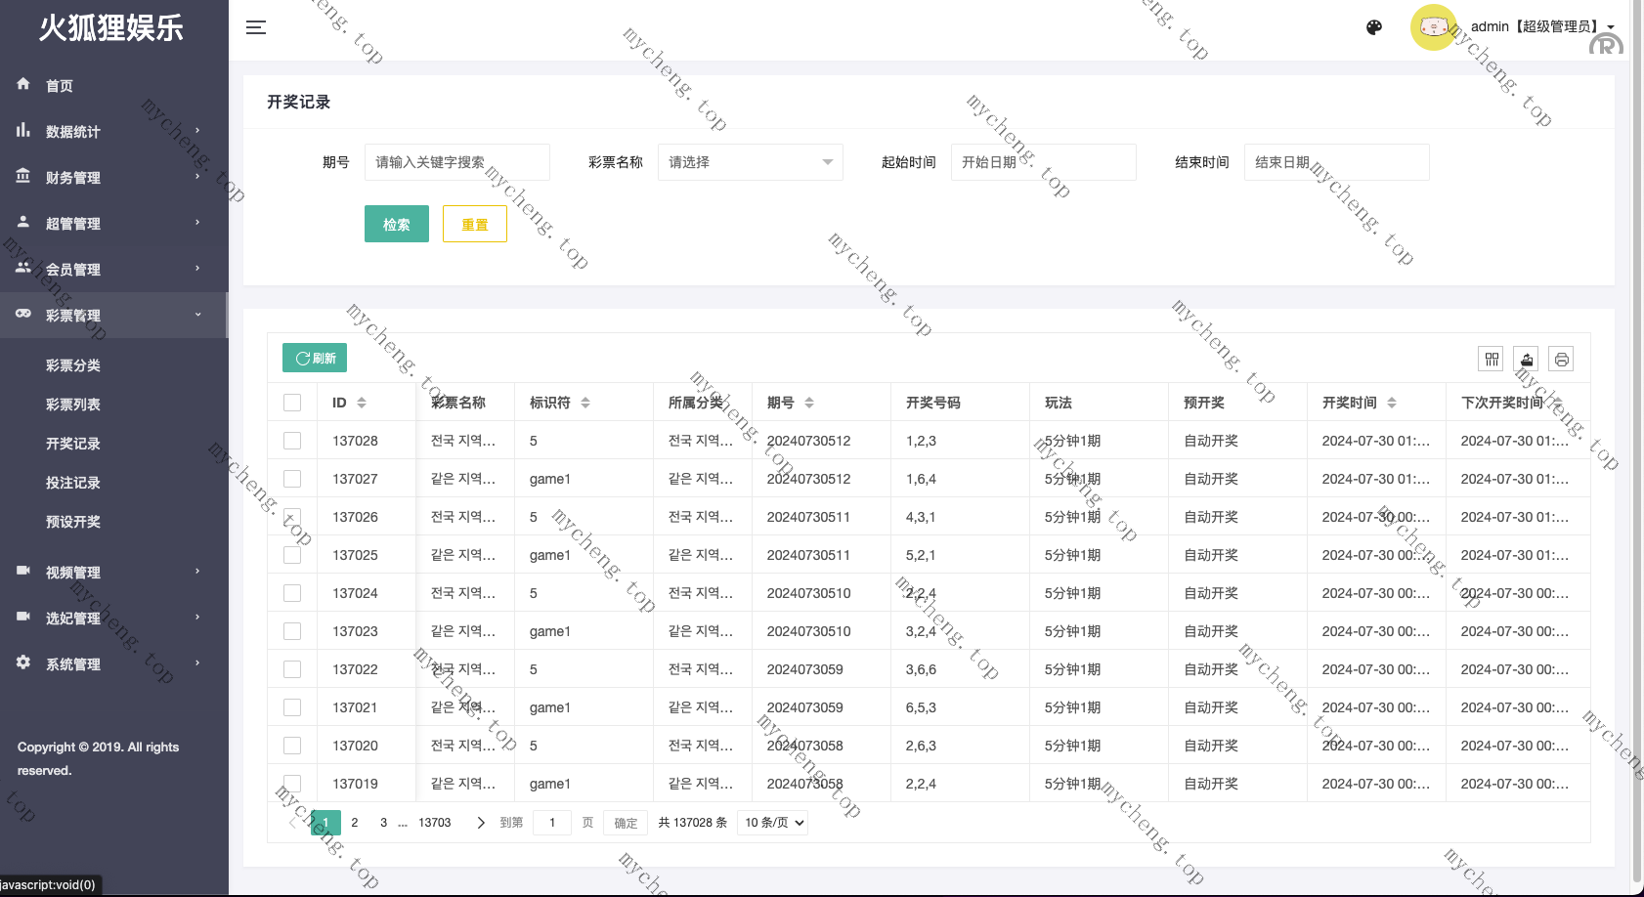Sort by ID column arrows

[362, 403]
